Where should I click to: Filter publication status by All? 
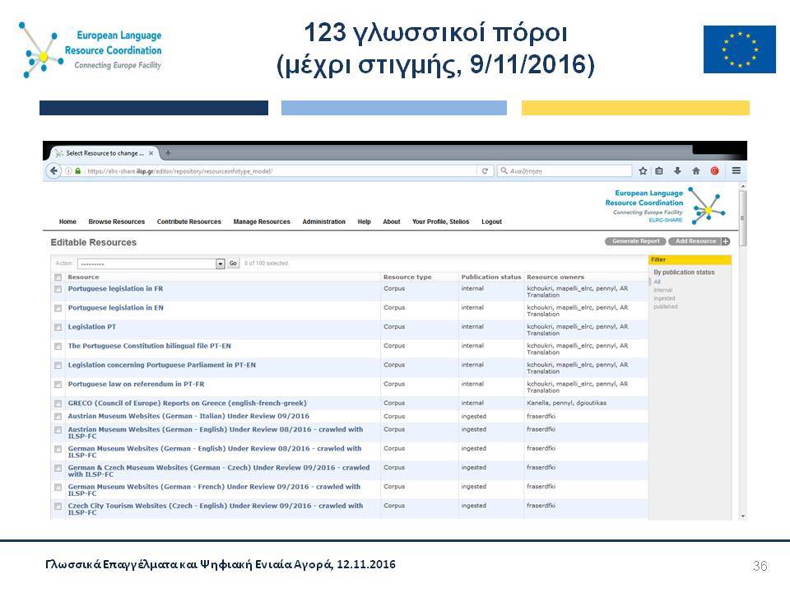[657, 282]
